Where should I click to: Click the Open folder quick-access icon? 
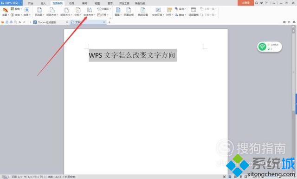click(x=2, y=22)
